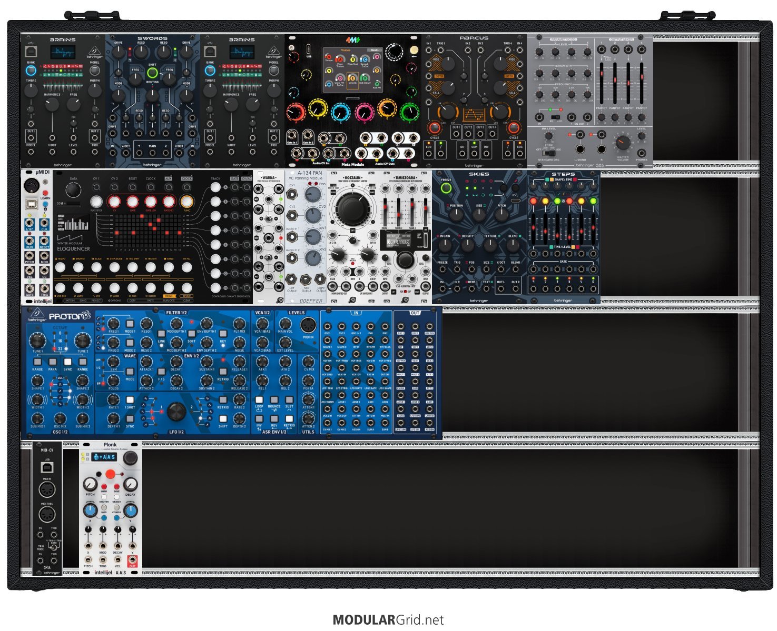Click the SUM output jack on Abacus
777x631 pixels.
(474, 154)
